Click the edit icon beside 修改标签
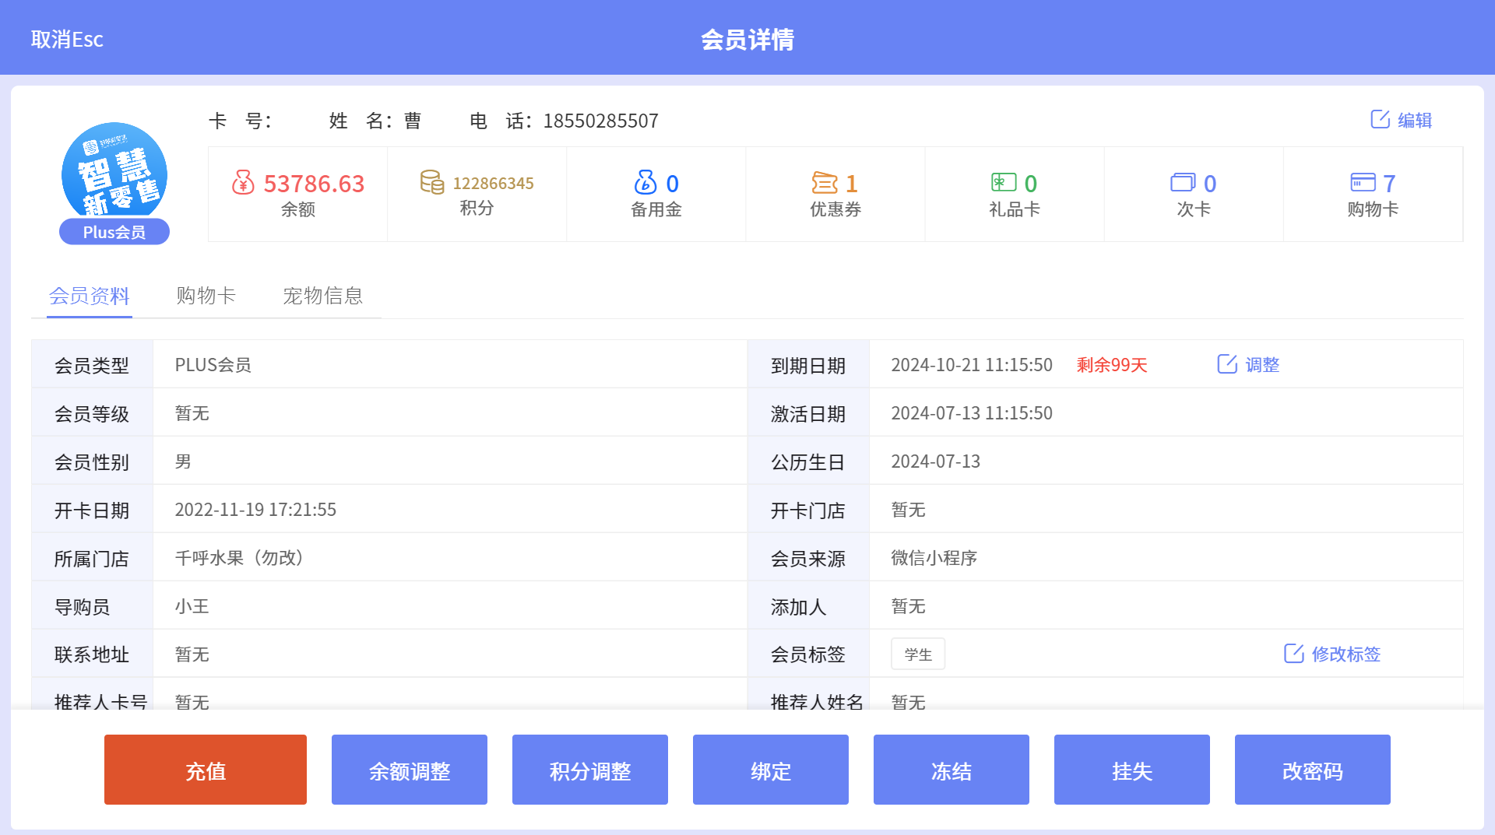 [1293, 653]
